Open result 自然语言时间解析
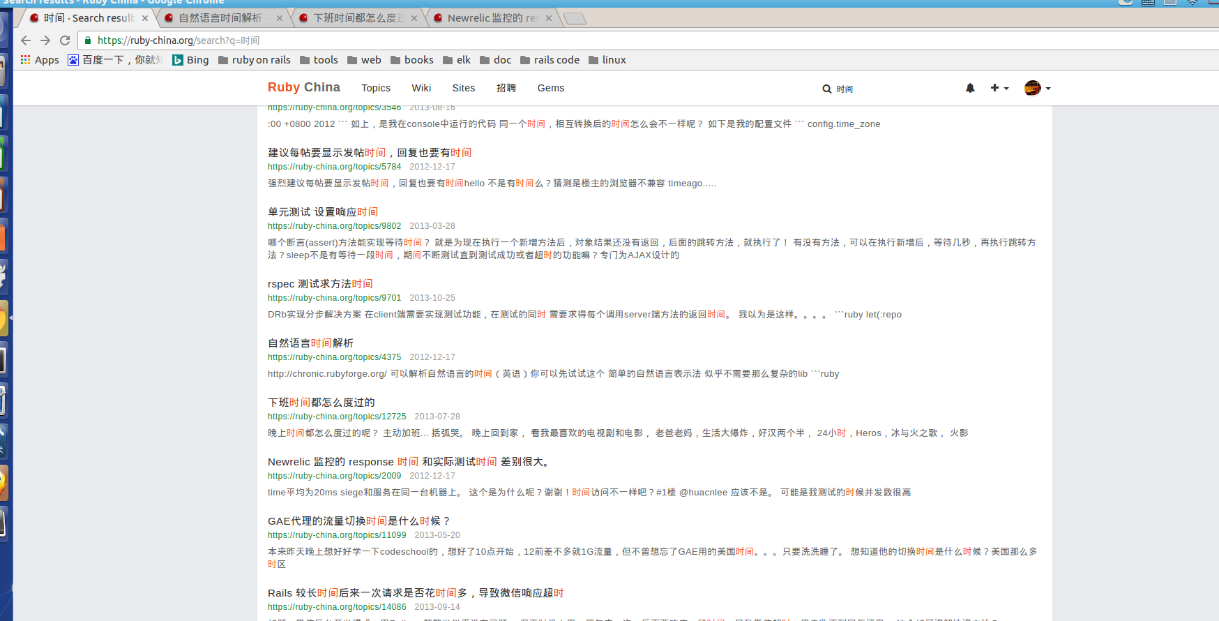This screenshot has width=1219, height=621. pyautogui.click(x=310, y=343)
